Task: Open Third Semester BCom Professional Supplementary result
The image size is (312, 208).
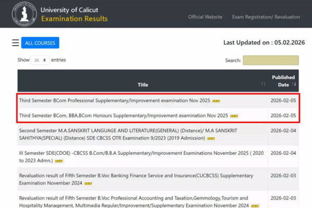Action: click(114, 100)
